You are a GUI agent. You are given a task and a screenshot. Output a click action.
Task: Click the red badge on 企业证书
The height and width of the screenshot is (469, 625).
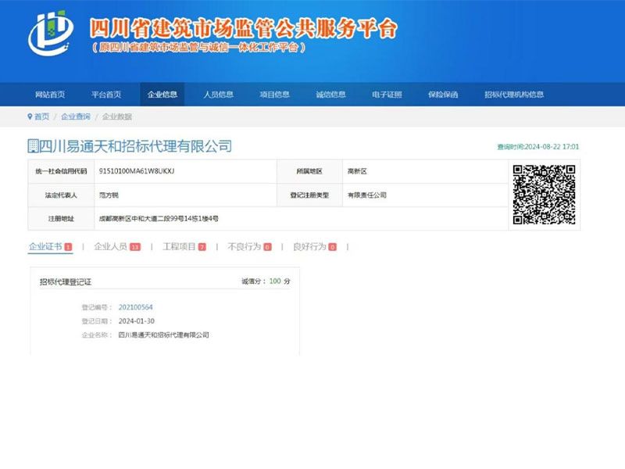pos(68,247)
